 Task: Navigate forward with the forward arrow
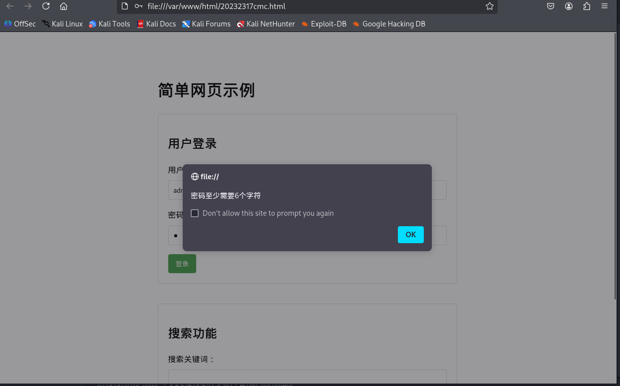pos(27,6)
